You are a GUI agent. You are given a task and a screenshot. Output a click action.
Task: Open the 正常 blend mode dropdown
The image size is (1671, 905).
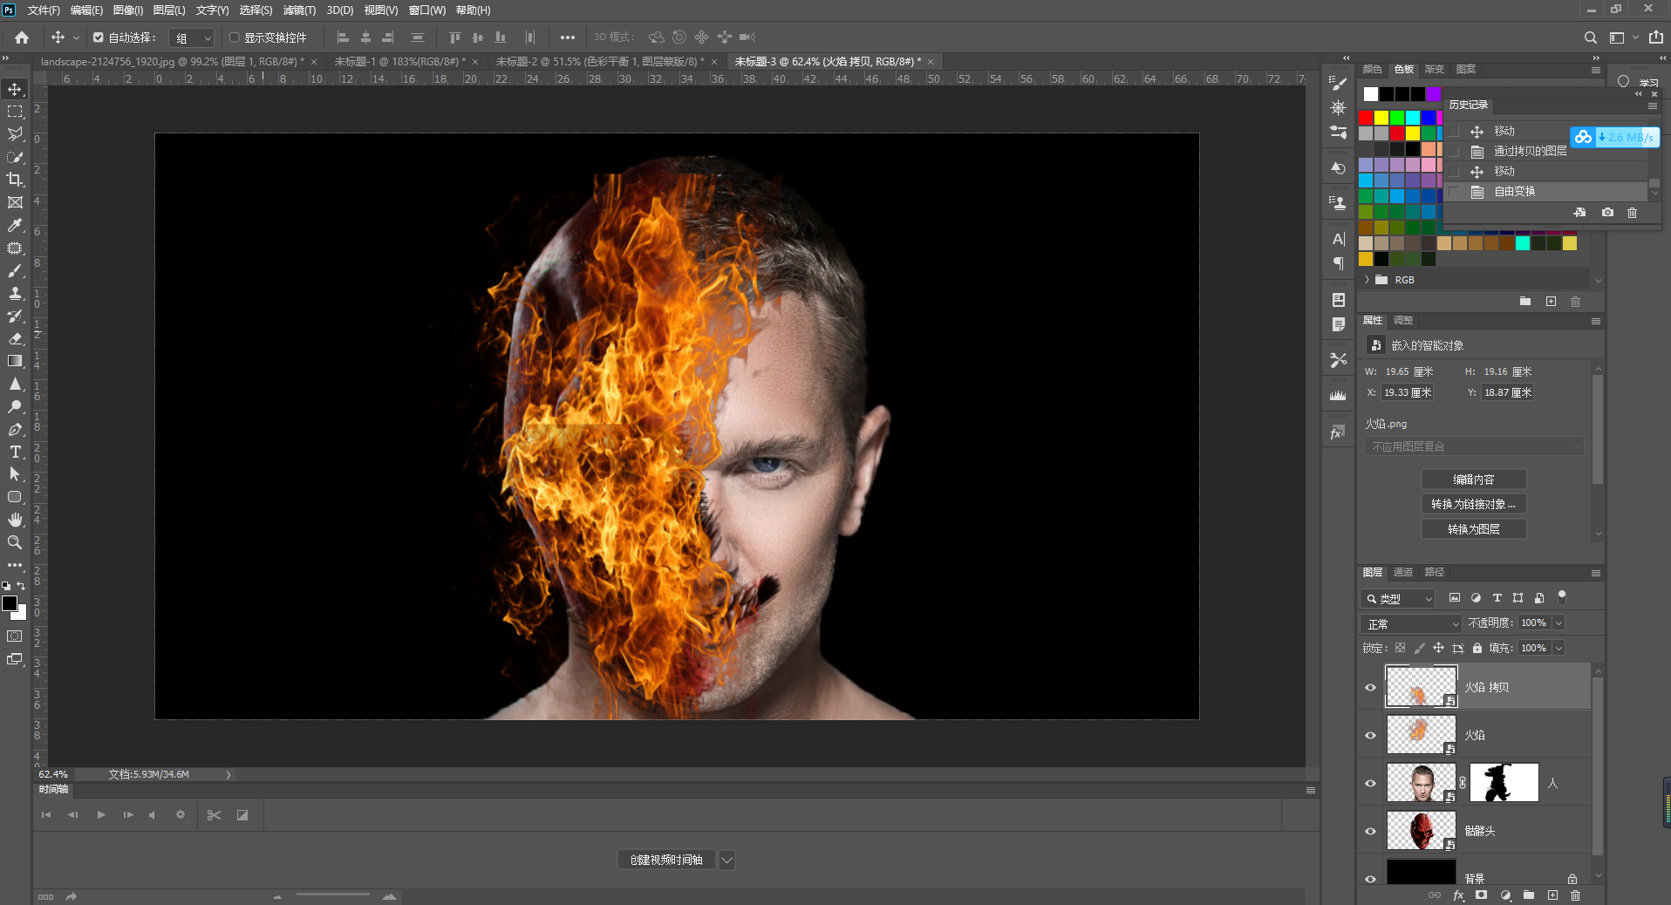(x=1410, y=623)
